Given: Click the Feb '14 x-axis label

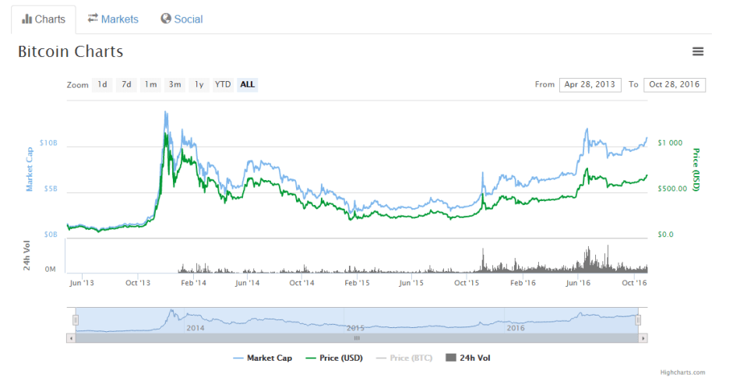Looking at the screenshot, I should tap(193, 283).
